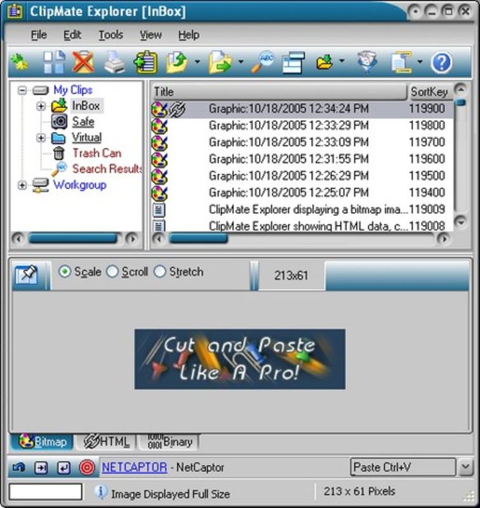Switch to the HTML tab
This screenshot has height=508, width=480.
click(x=106, y=442)
